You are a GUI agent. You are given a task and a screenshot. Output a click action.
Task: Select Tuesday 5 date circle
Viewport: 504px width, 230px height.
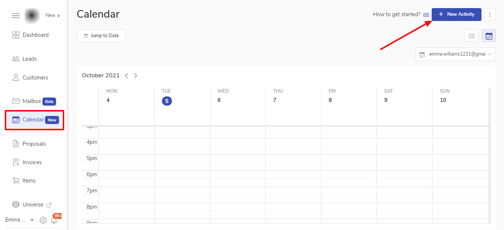coord(167,101)
